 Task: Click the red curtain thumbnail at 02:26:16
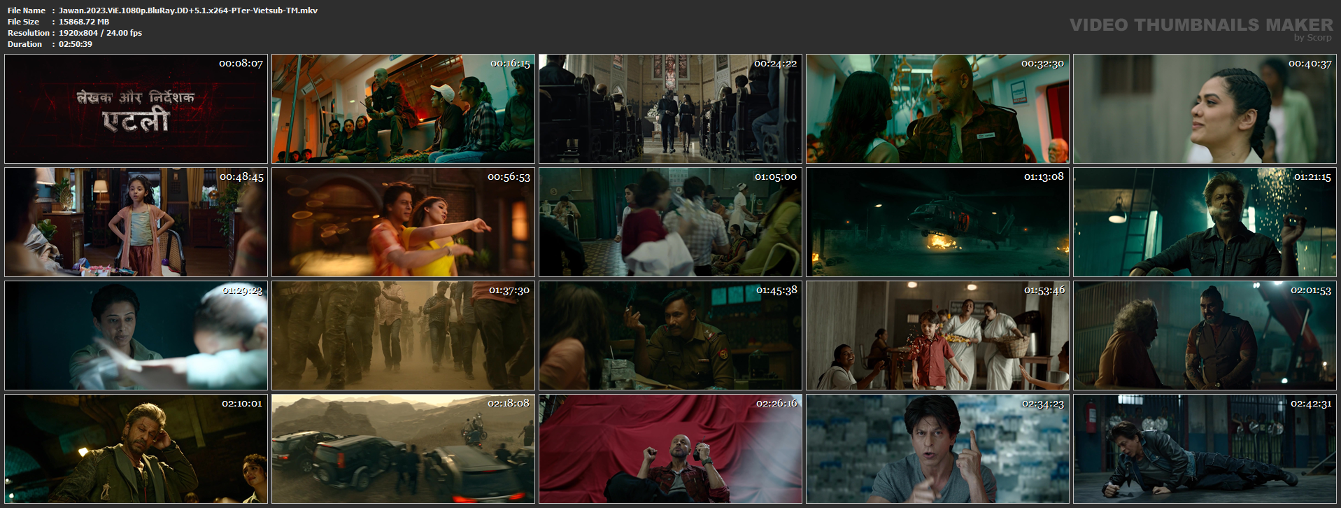pyautogui.click(x=671, y=449)
